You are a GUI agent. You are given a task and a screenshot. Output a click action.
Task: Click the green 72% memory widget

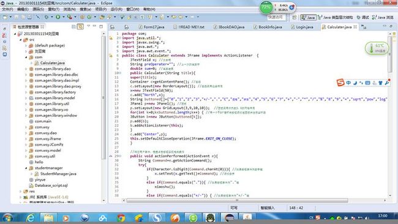(x=266, y=7)
